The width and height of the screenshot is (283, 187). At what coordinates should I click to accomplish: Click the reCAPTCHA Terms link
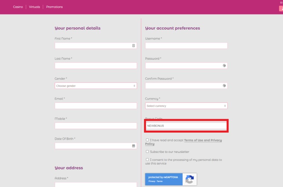(160, 181)
